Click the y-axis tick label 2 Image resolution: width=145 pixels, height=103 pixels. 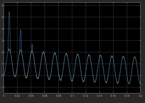pyautogui.click(x=2, y=52)
